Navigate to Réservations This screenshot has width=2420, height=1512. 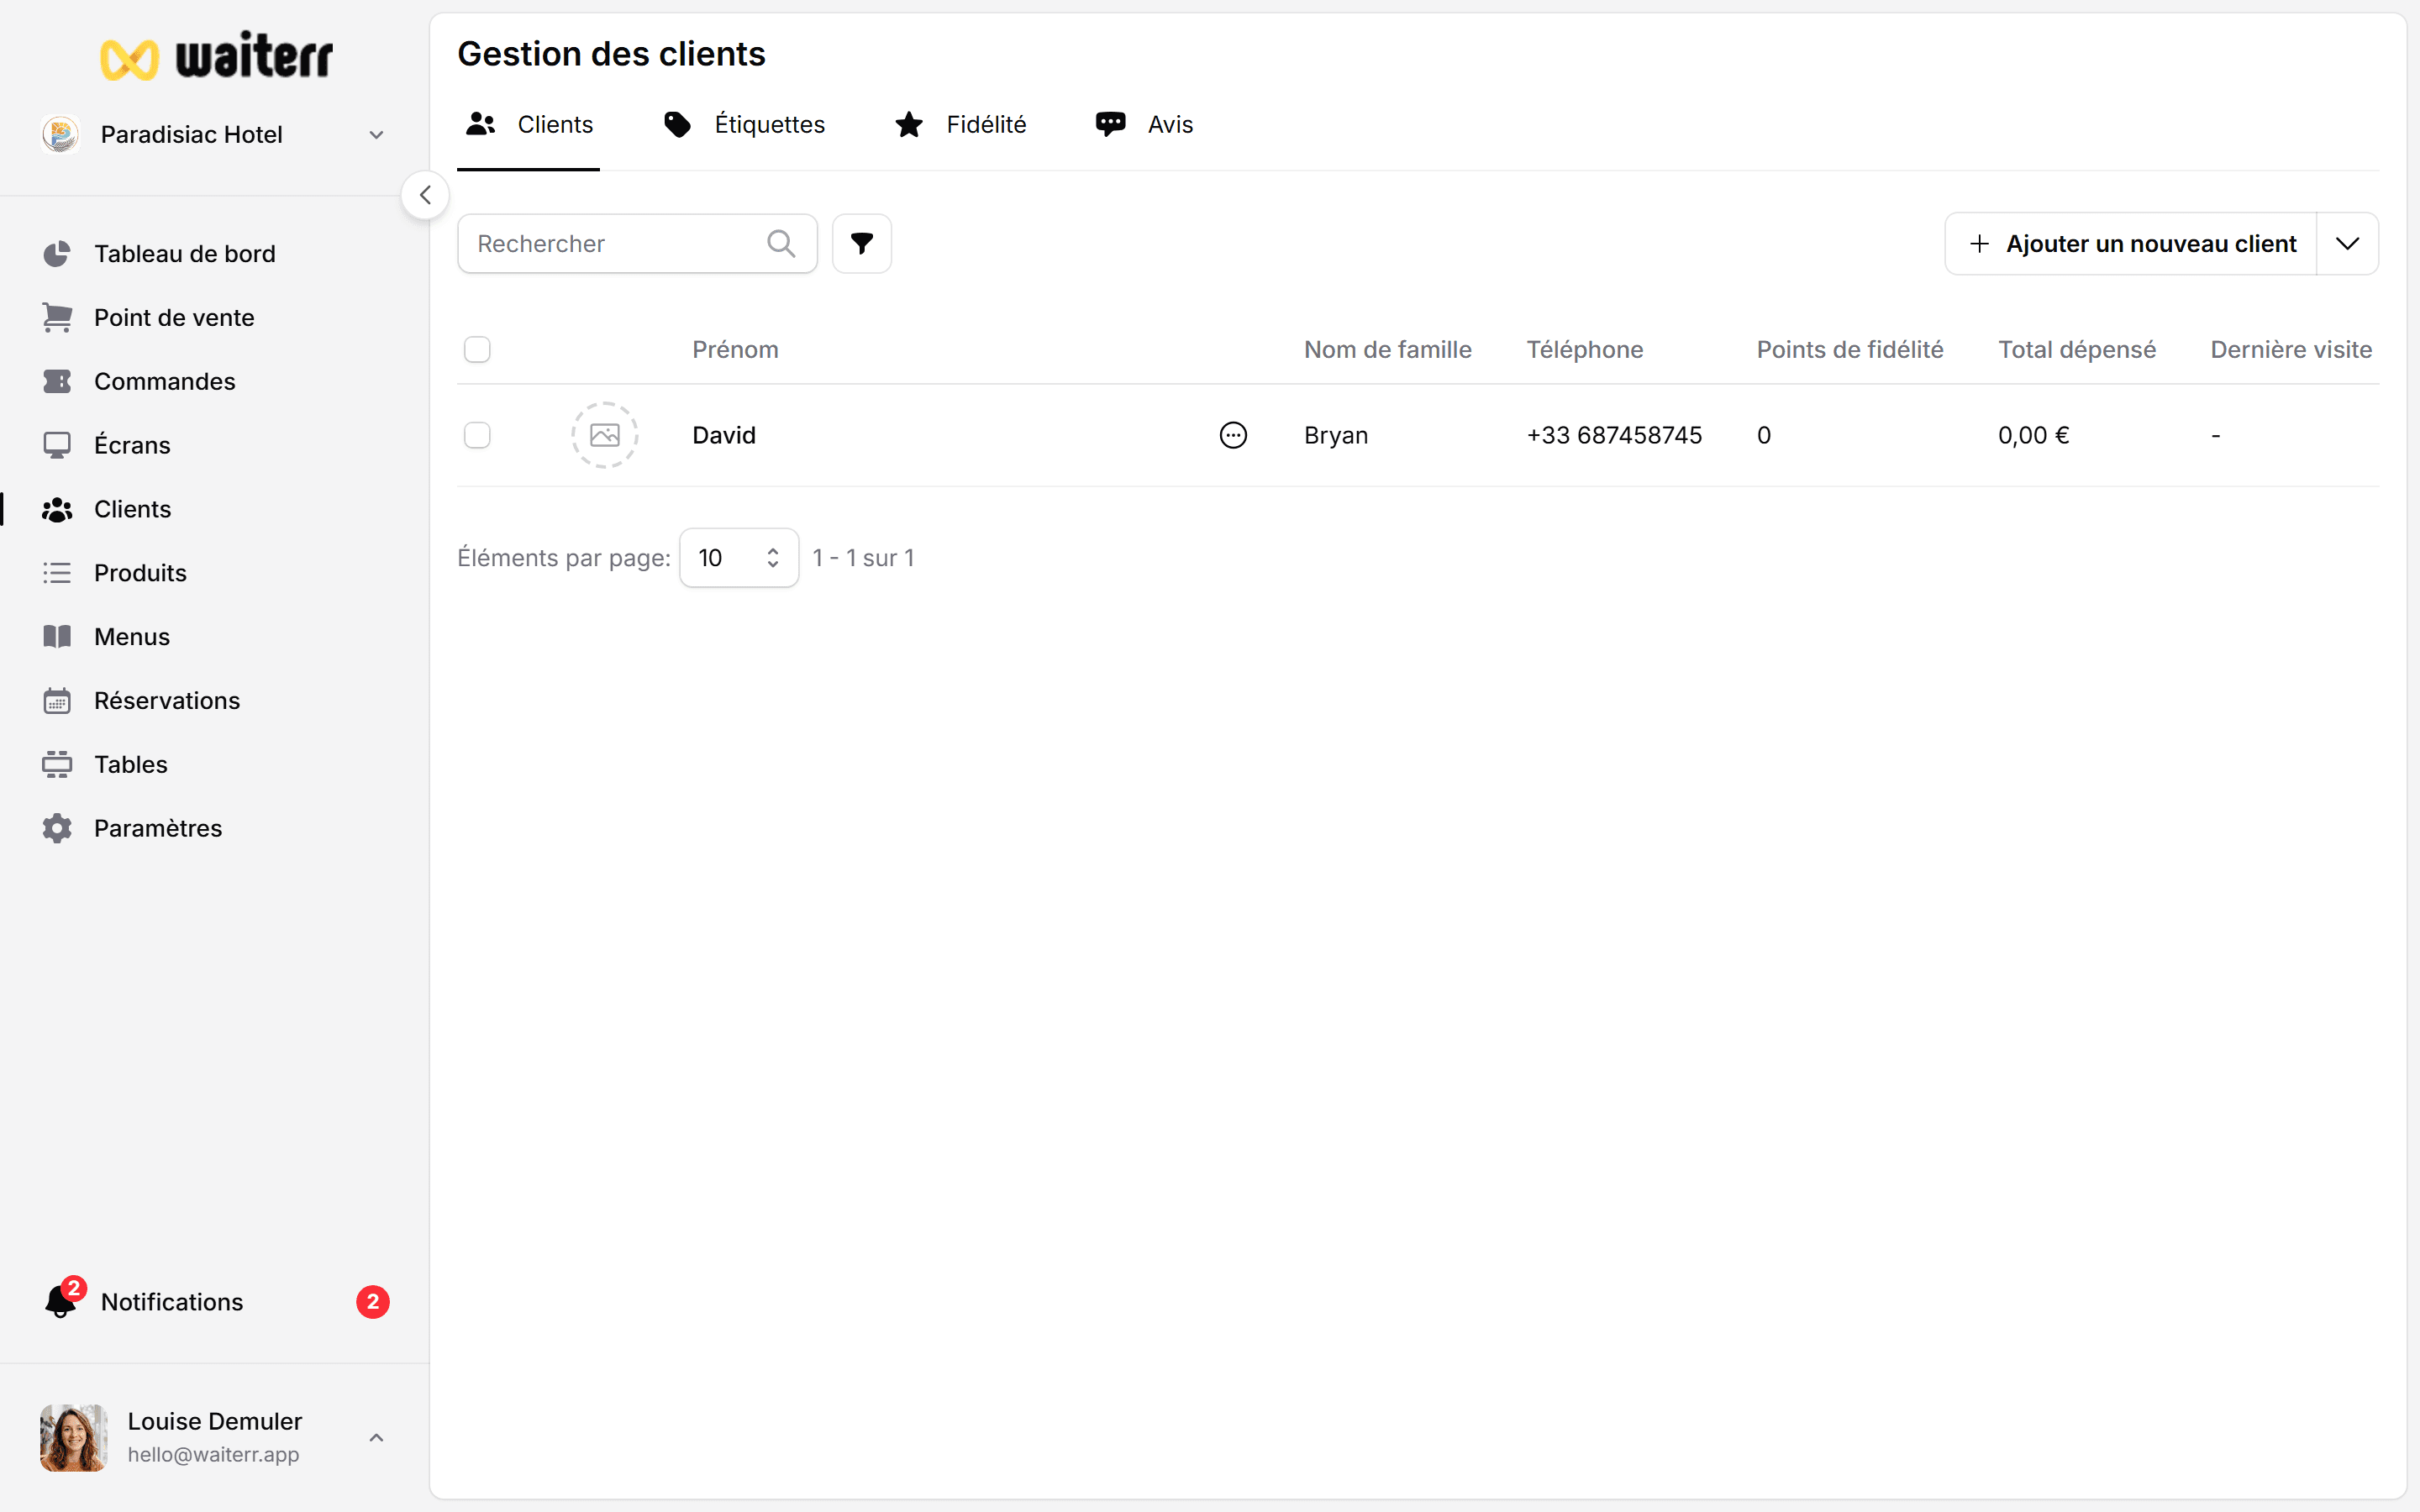167,701
